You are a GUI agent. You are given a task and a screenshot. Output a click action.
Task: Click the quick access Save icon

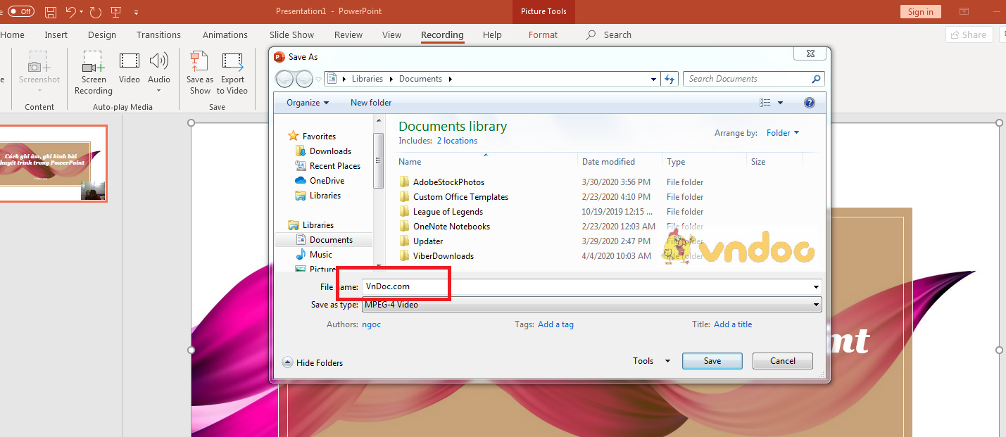[x=51, y=12]
